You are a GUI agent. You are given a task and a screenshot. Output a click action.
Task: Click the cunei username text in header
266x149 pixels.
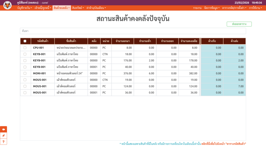pos(45,3)
